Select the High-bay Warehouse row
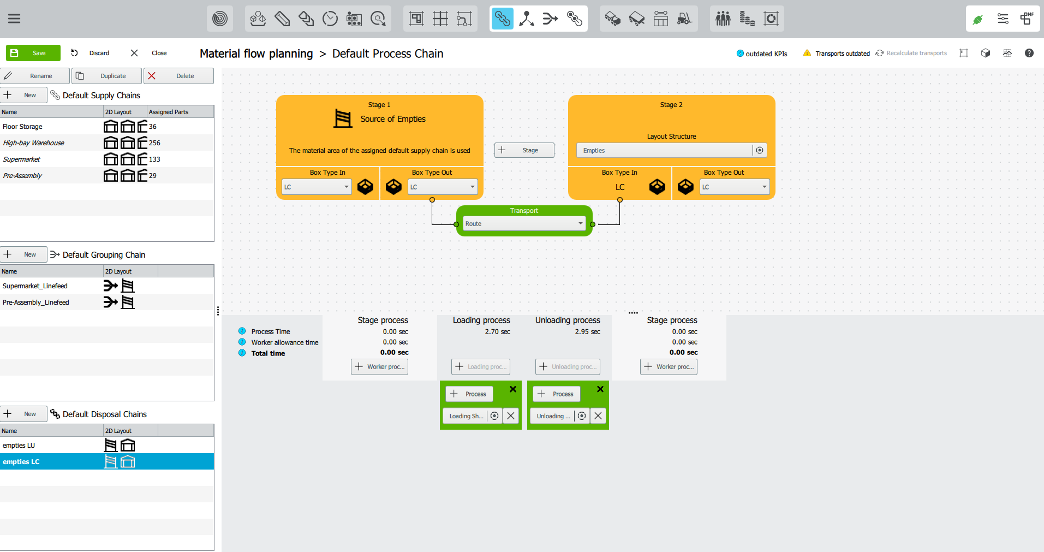 point(107,143)
